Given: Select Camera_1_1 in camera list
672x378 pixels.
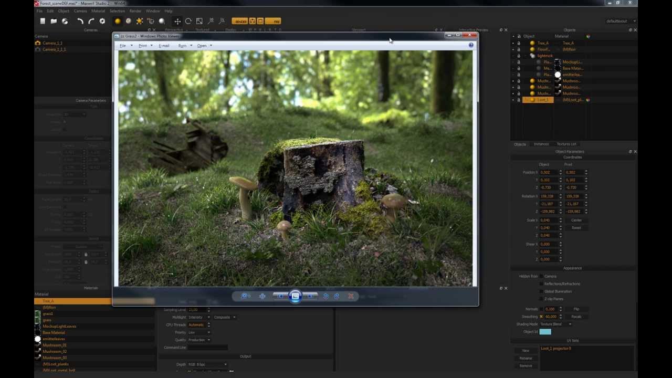Looking at the screenshot, I should point(52,43).
